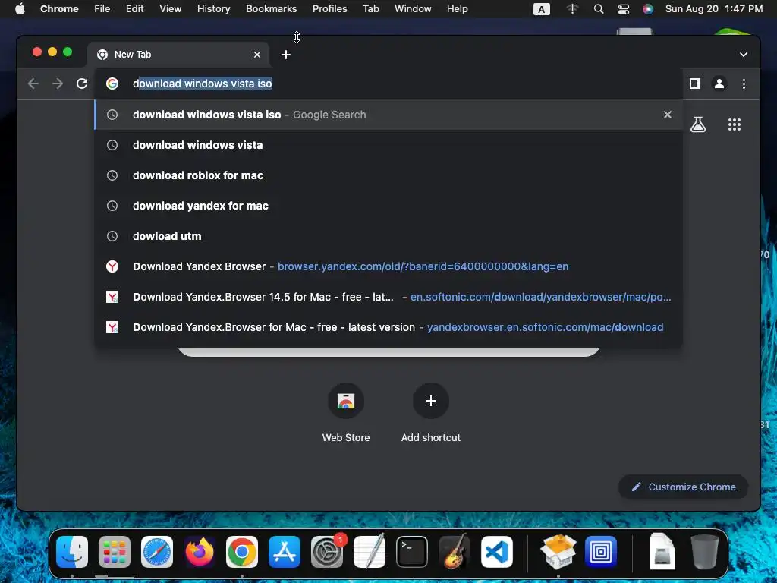The image size is (777, 583).
Task: Open System Preferences from the Dock
Action: tap(327, 552)
